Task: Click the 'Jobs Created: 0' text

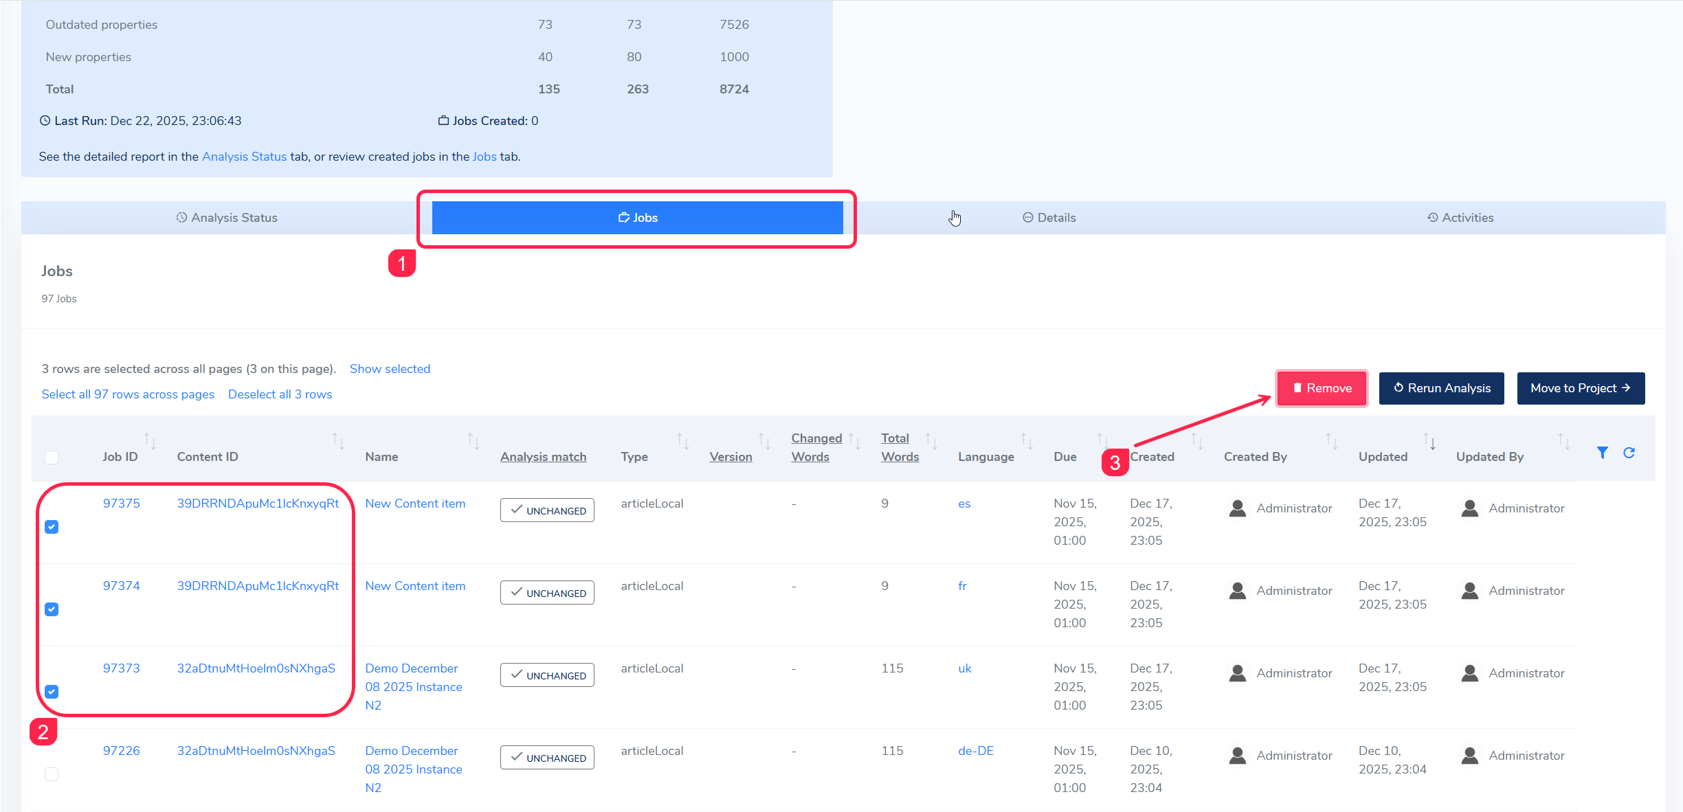Action: [x=489, y=121]
